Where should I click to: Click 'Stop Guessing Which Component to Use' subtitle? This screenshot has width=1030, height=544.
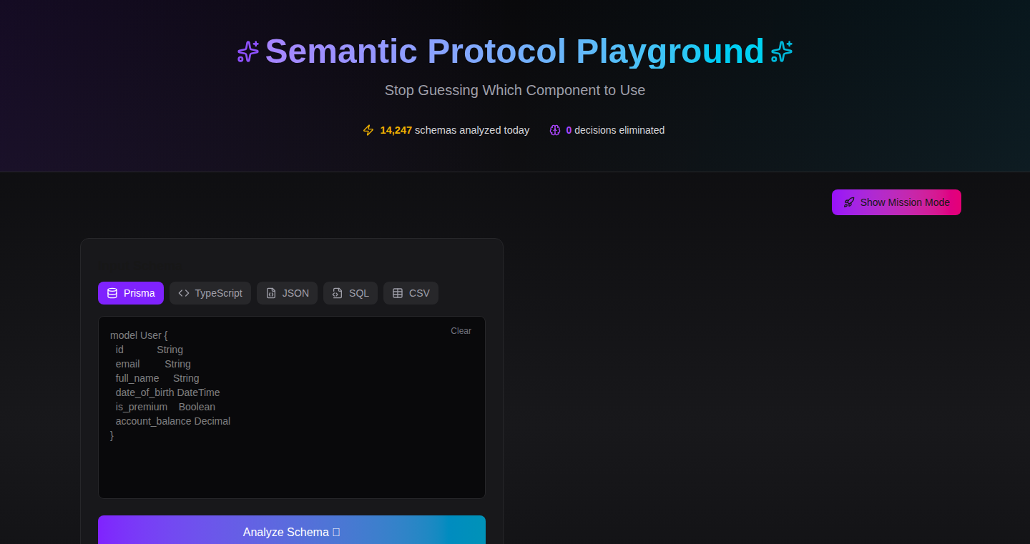[515, 90]
